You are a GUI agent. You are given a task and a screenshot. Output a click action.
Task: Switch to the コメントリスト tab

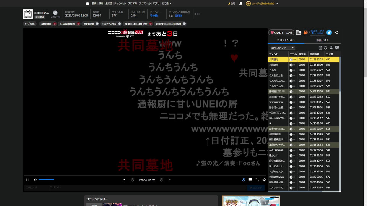tap(286, 40)
